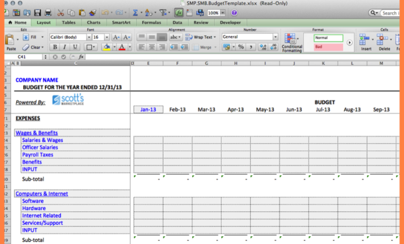Open the font size dropdown showing 16
The width and height of the screenshot is (404, 244).
click(106, 37)
